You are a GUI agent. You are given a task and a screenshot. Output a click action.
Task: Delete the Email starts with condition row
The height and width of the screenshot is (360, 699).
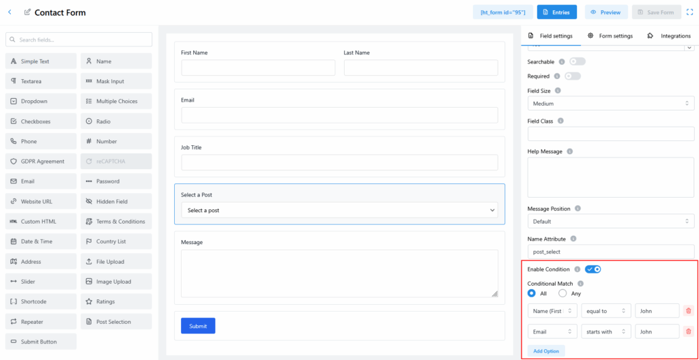688,331
